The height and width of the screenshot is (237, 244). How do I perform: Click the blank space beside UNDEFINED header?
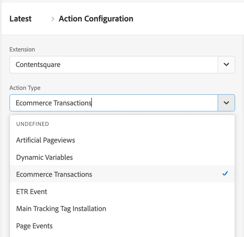143,124
